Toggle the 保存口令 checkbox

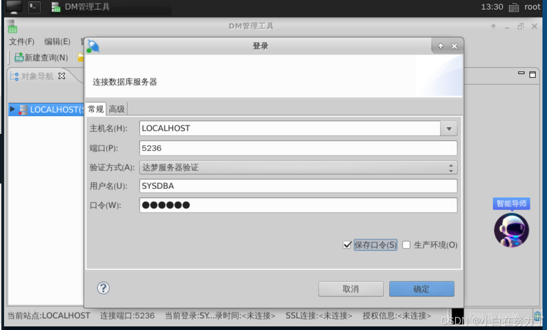(x=347, y=245)
